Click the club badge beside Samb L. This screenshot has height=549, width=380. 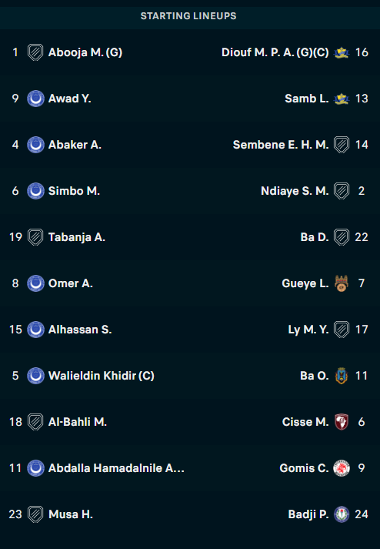[x=342, y=99]
